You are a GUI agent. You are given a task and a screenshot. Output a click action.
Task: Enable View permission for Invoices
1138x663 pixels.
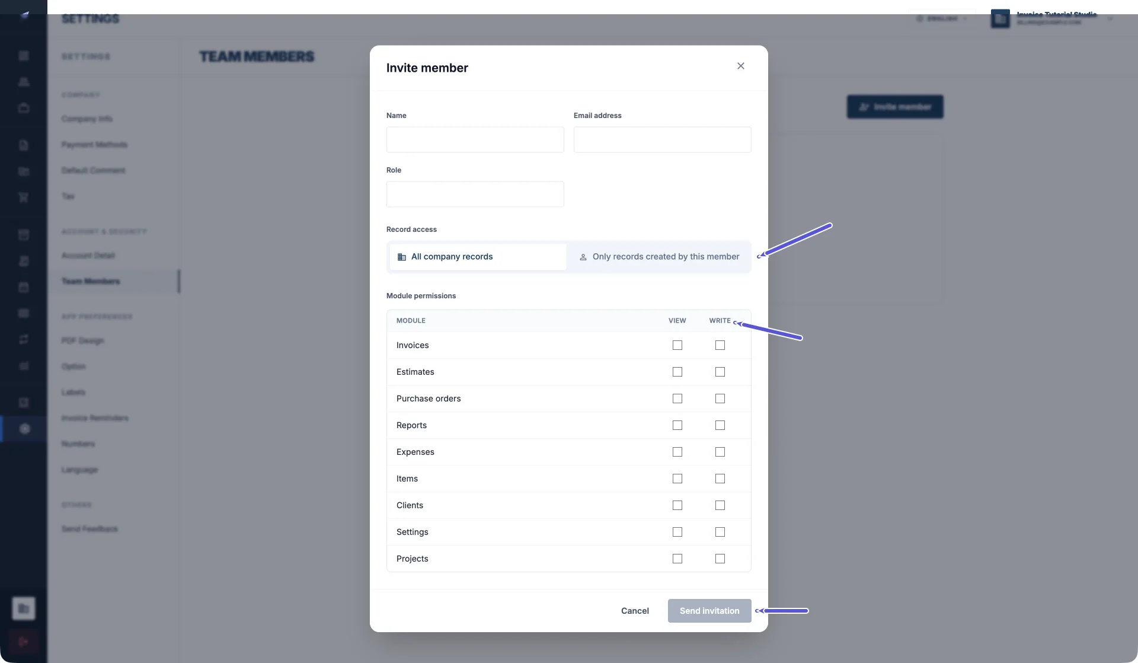pos(677,345)
